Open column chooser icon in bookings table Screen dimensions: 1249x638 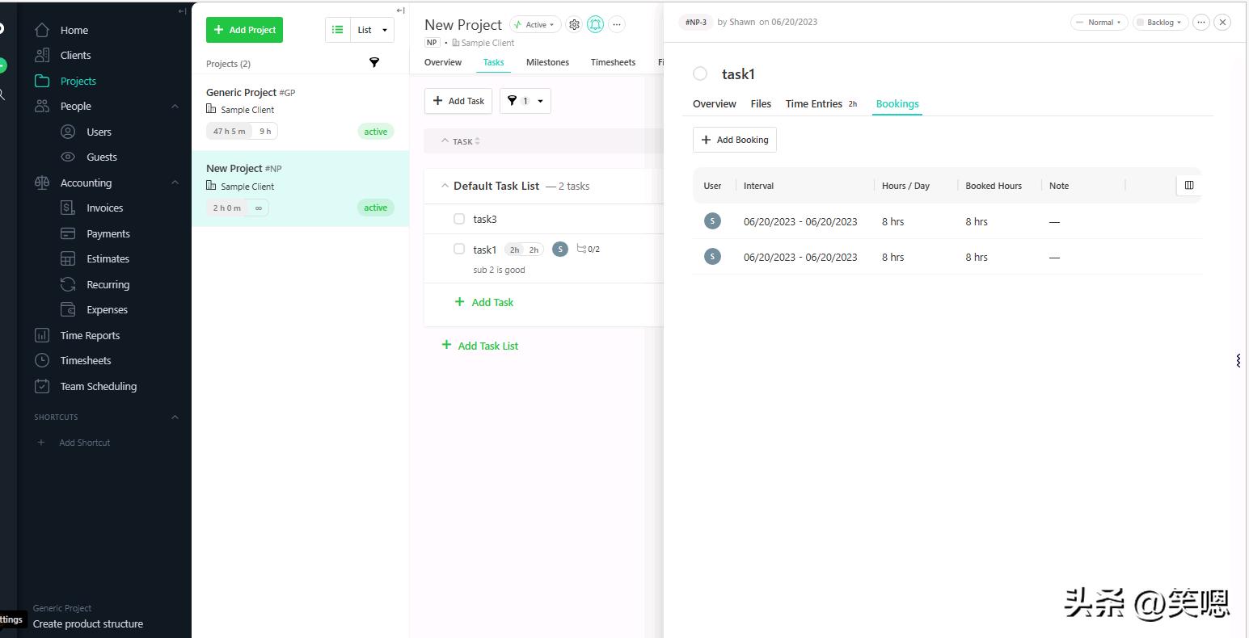(x=1188, y=186)
